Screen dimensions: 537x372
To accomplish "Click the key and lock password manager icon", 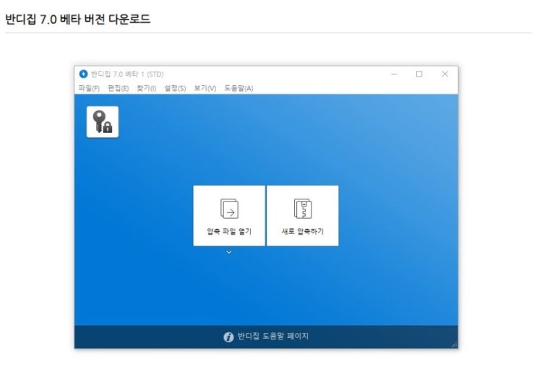I will [x=103, y=122].
